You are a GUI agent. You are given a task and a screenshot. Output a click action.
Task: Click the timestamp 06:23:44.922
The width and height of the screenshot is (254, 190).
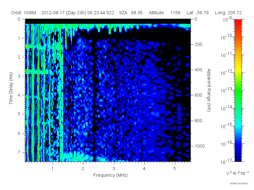(x=101, y=13)
